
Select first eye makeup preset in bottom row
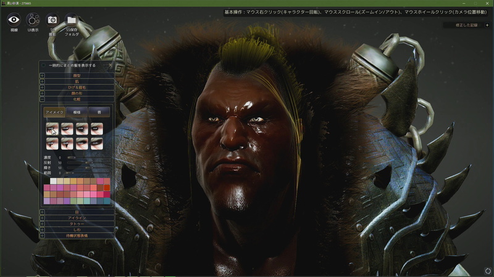point(52,143)
